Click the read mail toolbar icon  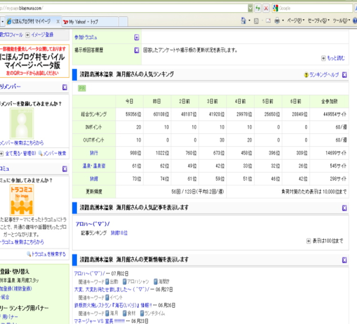coord(267,21)
